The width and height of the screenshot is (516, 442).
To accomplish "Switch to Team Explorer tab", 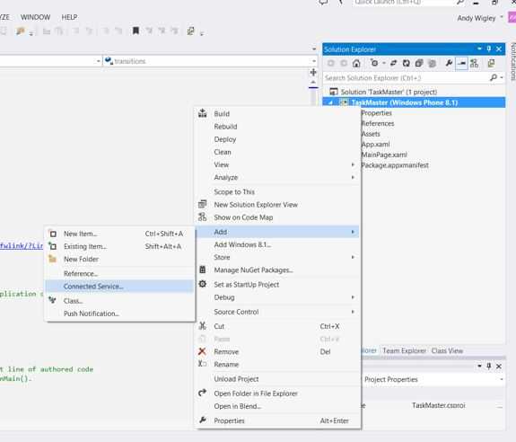I will coord(404,350).
